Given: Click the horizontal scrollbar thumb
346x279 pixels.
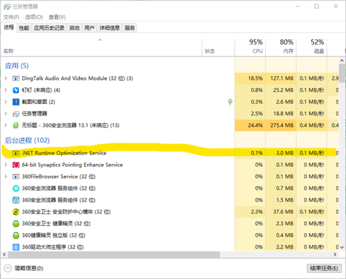Looking at the screenshot, I should pos(114,255).
